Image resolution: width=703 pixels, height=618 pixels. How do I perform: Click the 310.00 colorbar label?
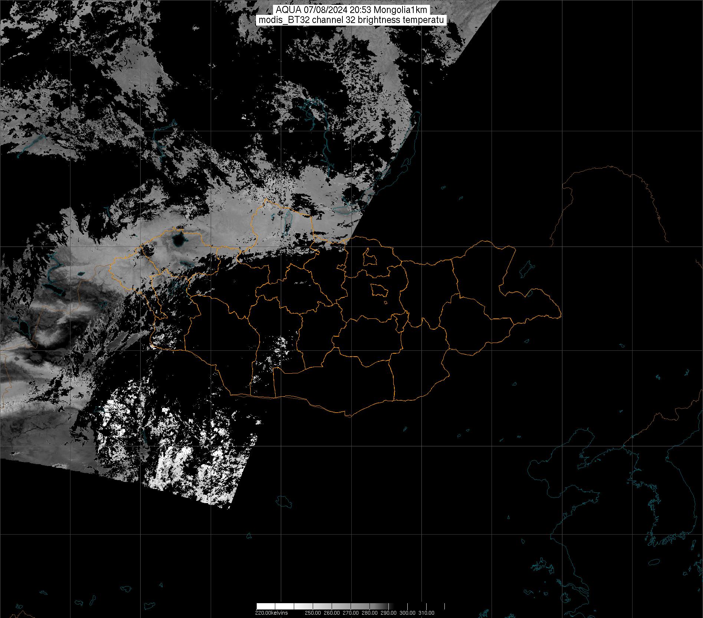[427, 613]
